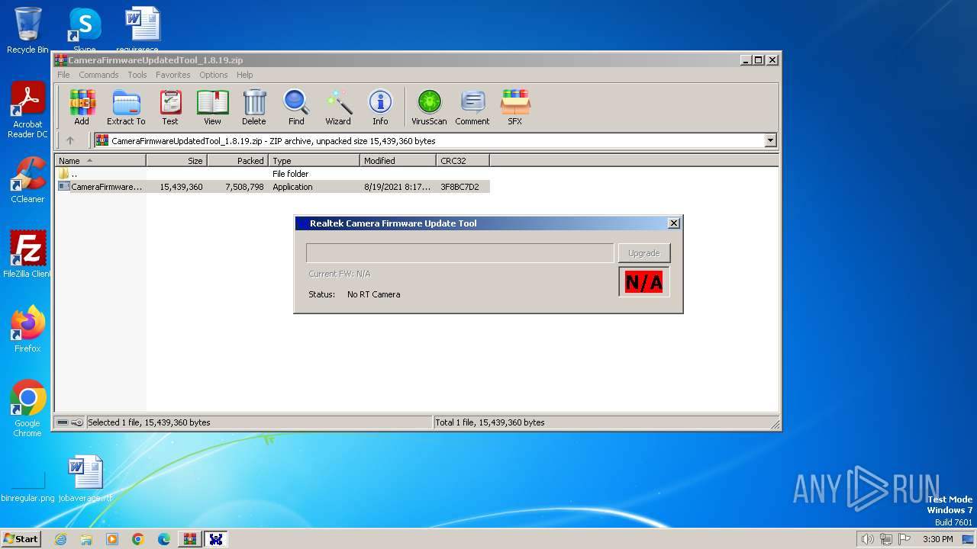Viewport: 977px width, 549px height.
Task: Switch to WinRAR taskbar button
Action: [190, 539]
